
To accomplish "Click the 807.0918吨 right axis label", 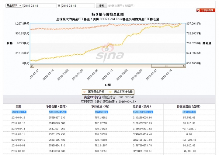I will click(193, 24).
